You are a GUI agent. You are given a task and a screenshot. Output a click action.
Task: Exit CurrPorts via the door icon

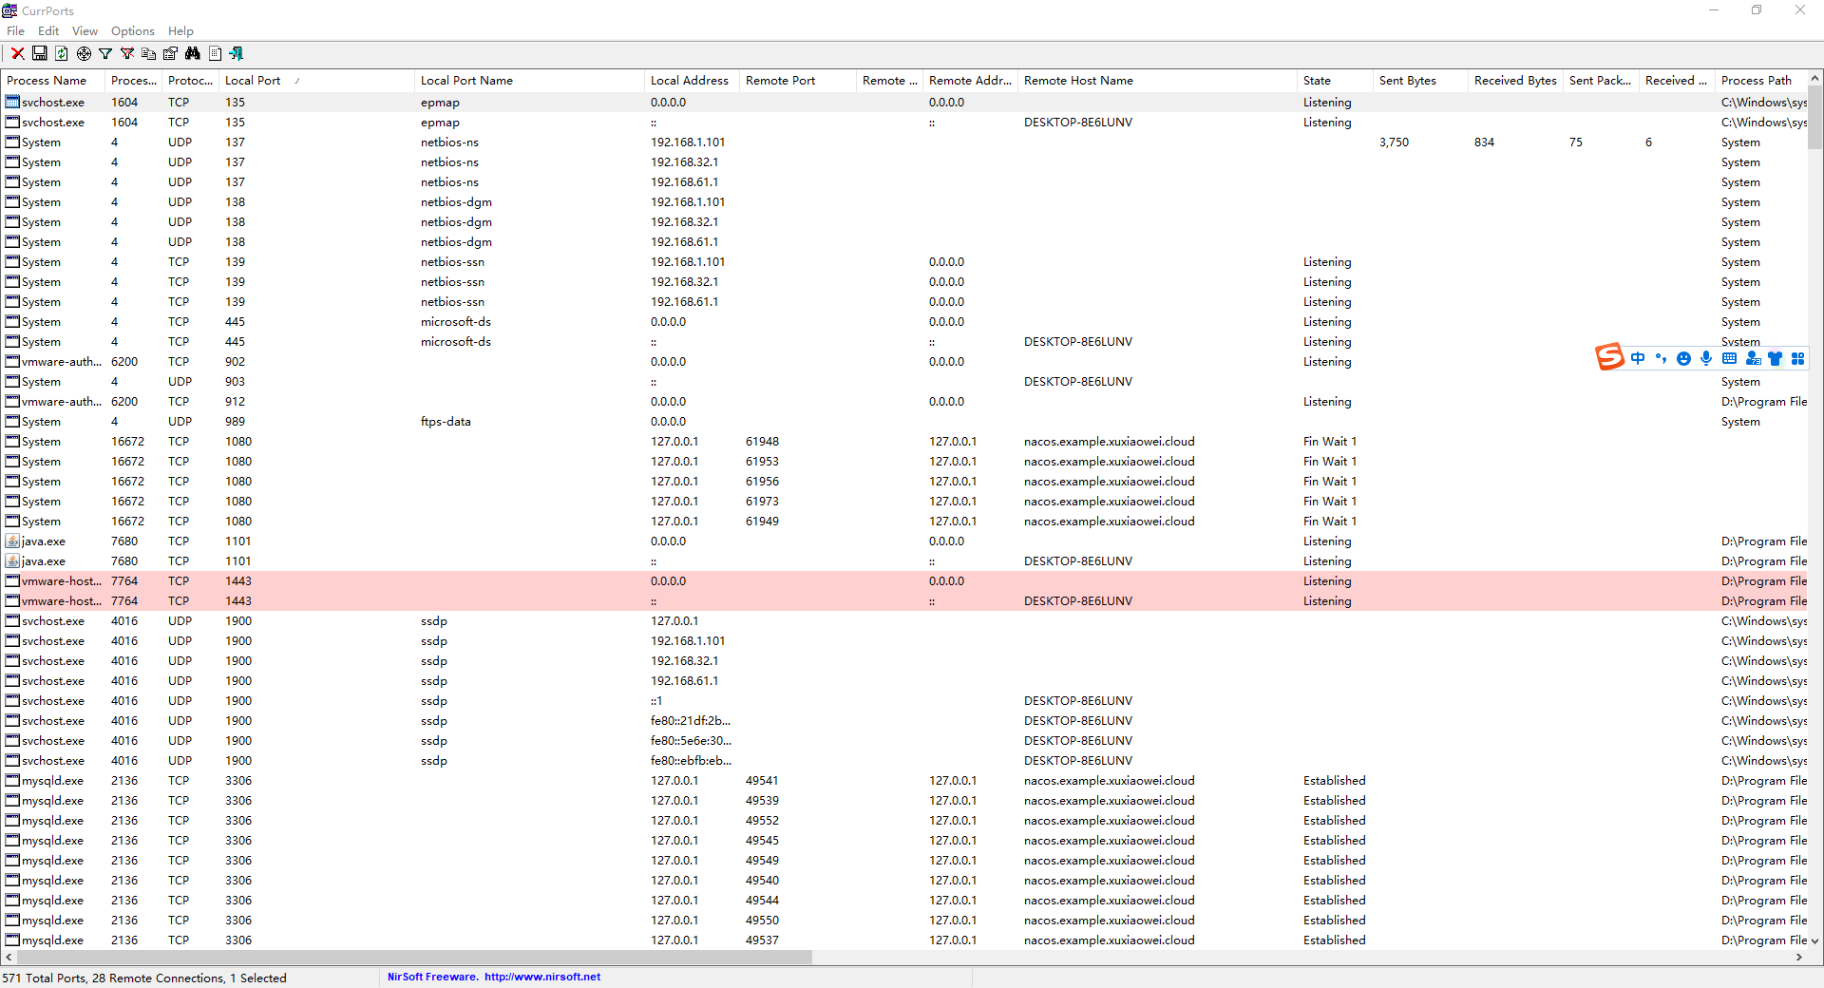[x=237, y=53]
